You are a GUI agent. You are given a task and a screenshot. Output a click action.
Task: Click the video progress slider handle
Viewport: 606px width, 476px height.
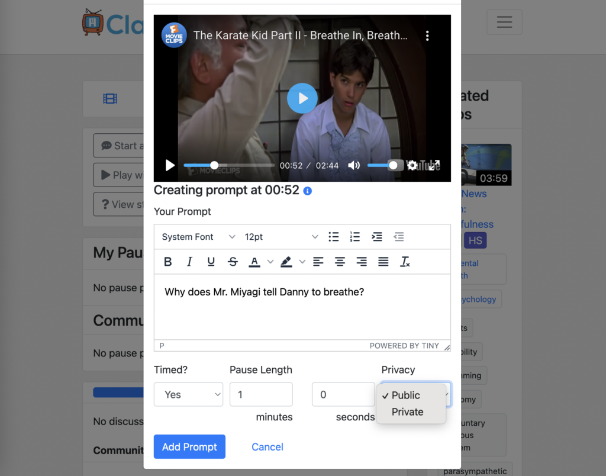[214, 166]
